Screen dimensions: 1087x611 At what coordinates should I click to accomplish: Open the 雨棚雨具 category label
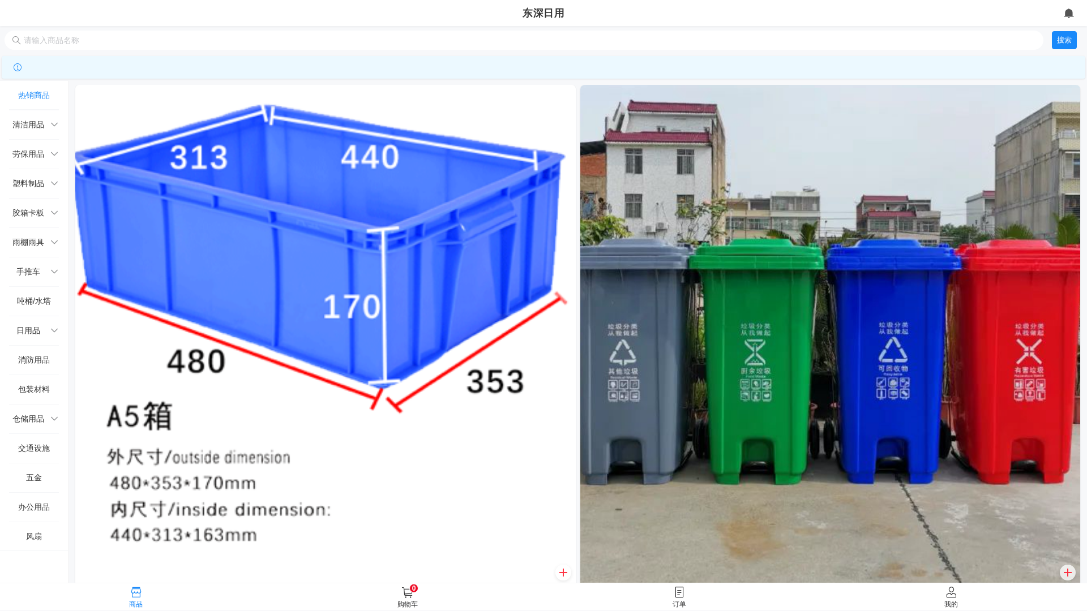pyautogui.click(x=28, y=242)
